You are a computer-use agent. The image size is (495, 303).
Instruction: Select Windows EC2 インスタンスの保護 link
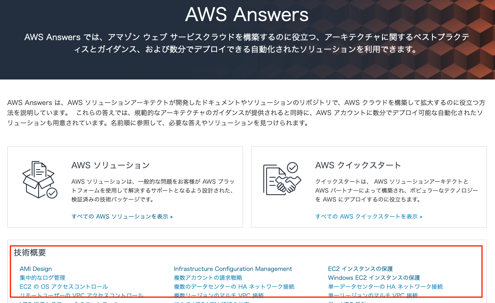click(x=375, y=277)
